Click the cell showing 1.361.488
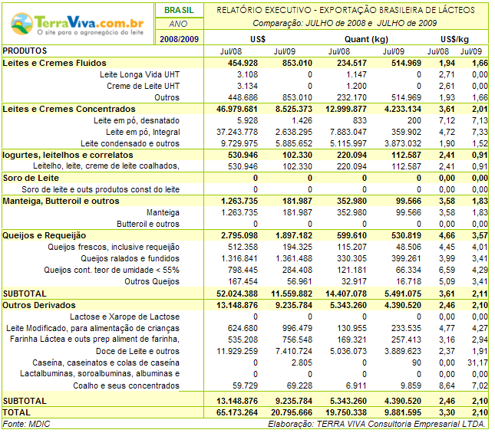Screen dimensions: 495x433 [x=294, y=258]
